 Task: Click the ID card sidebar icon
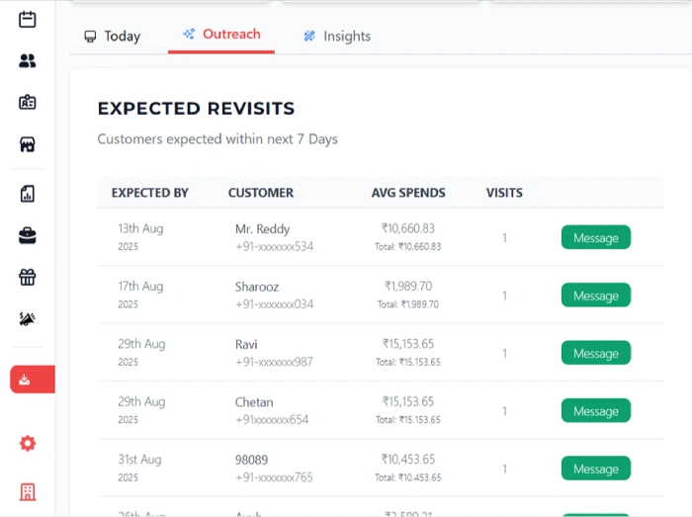pyautogui.click(x=28, y=102)
